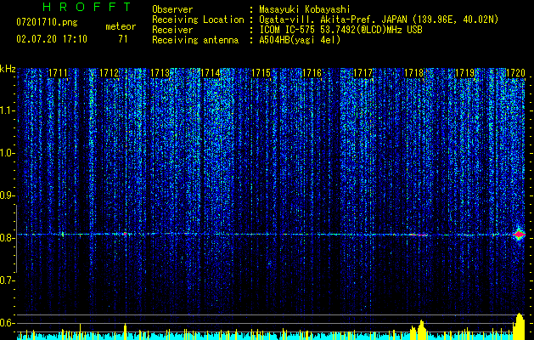This screenshot has width=534, height=340.
Task: Click the large yellow intensity peak at right
Action: pyautogui.click(x=519, y=326)
